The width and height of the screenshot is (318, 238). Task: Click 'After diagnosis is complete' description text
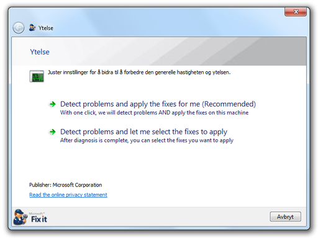[x=147, y=141]
